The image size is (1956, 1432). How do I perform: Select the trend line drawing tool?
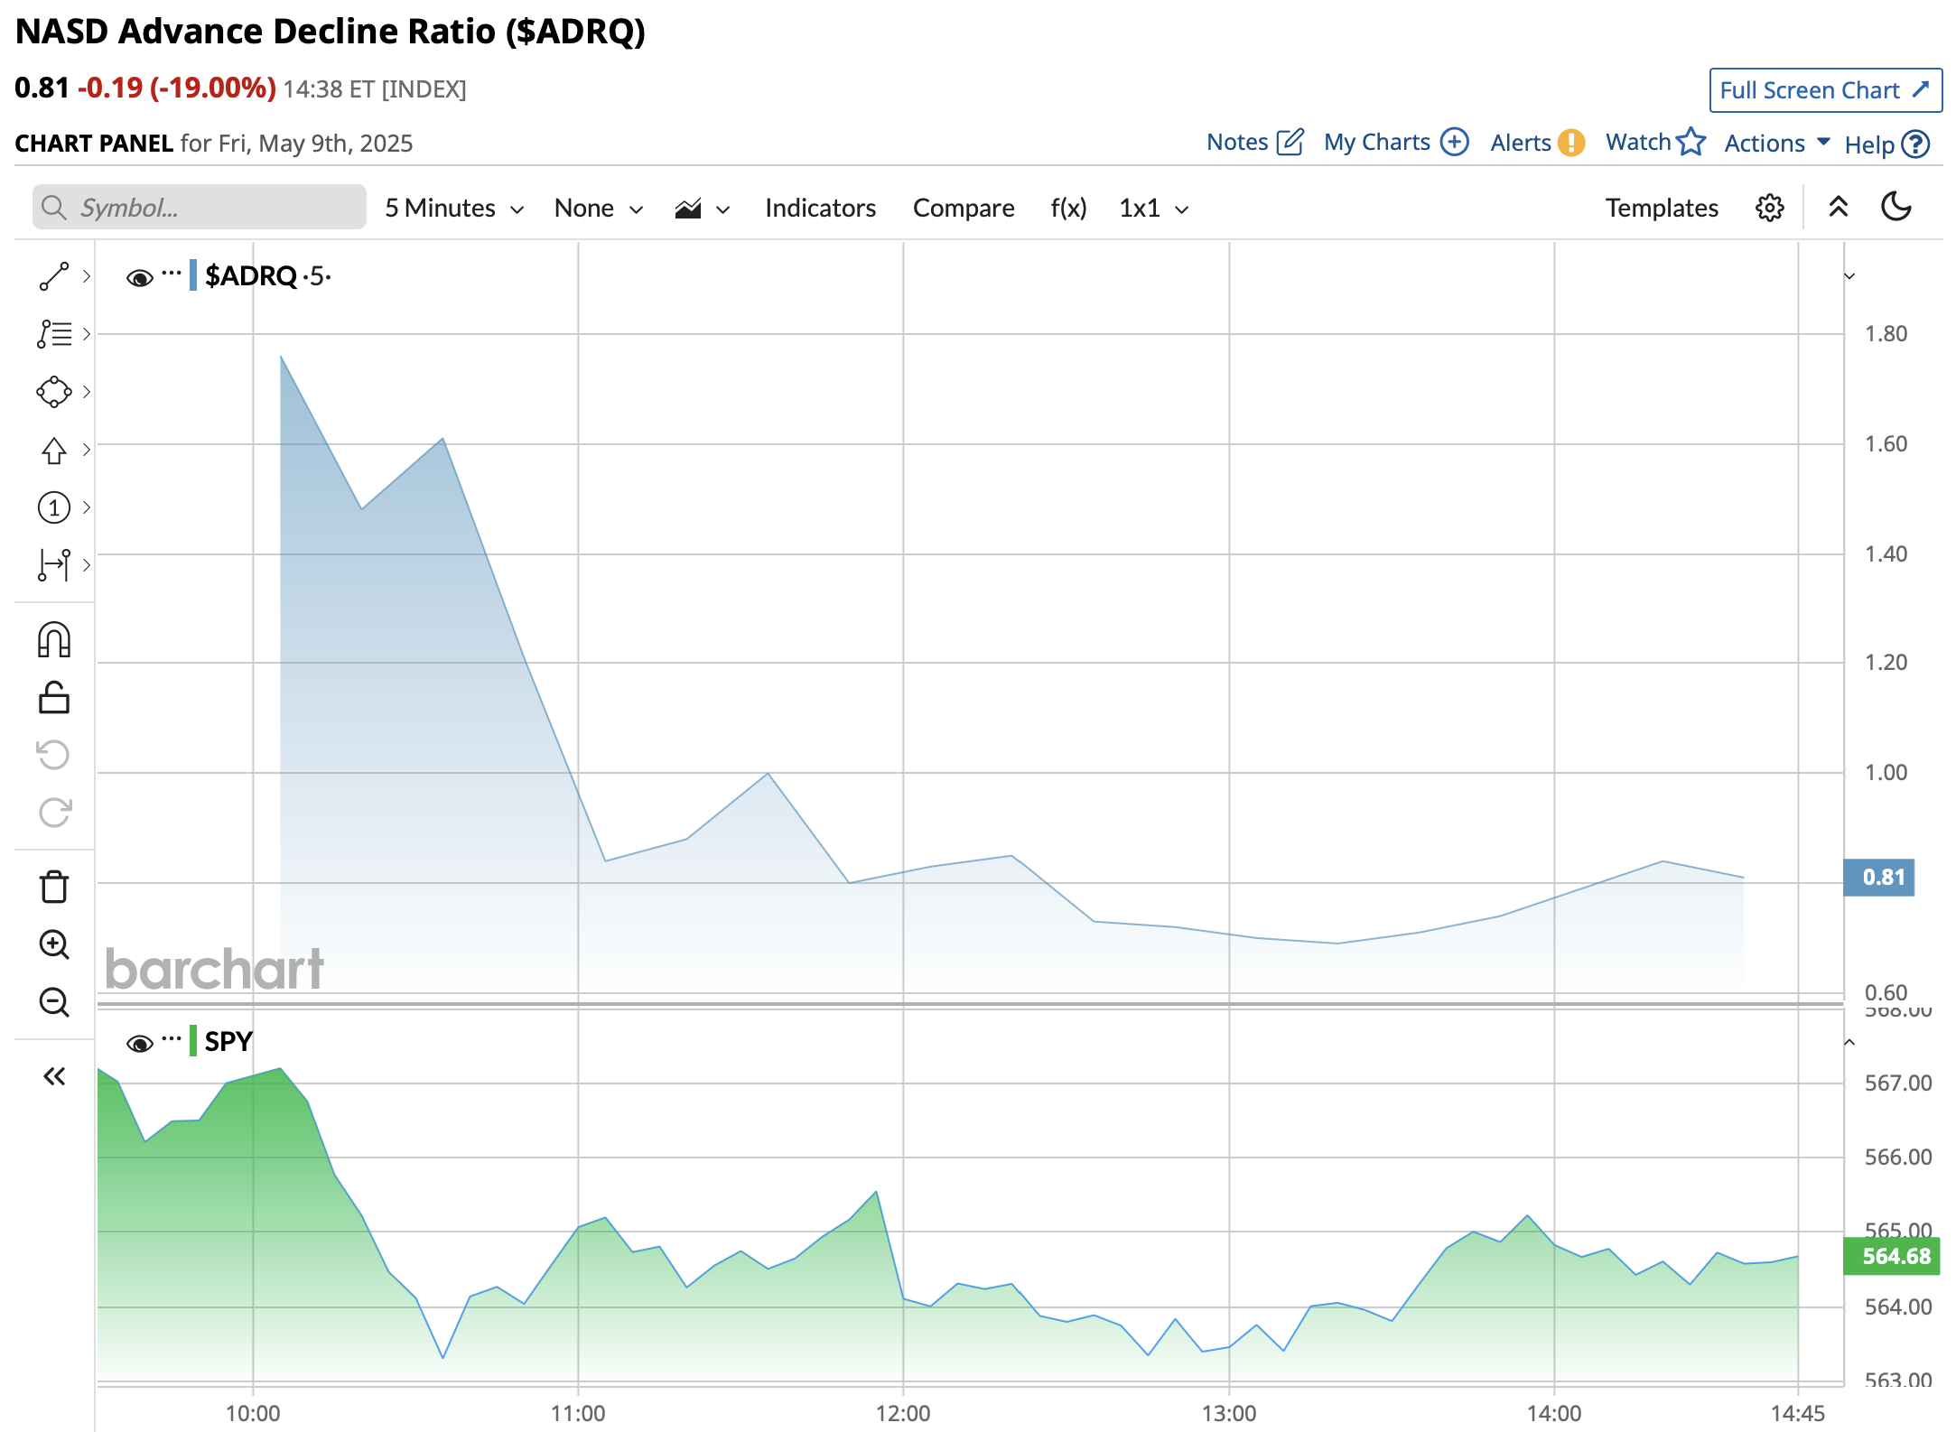[x=53, y=276]
